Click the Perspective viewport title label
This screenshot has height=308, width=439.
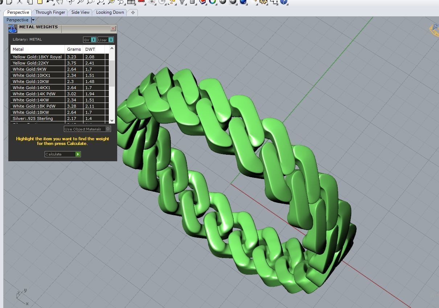(17, 20)
